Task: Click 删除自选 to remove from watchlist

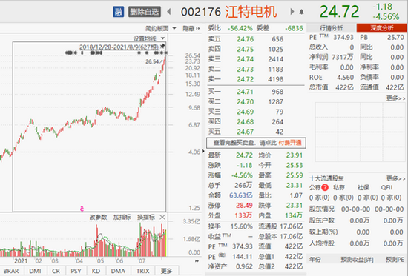Action: pyautogui.click(x=145, y=12)
